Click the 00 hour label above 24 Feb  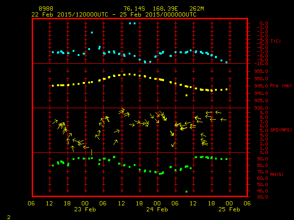tap(157, 203)
